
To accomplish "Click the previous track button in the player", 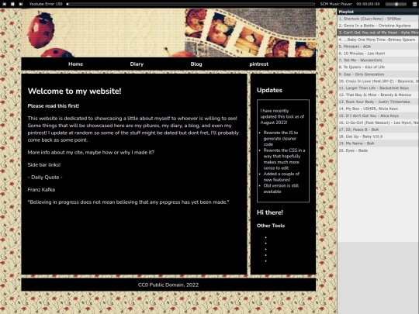I will click(x=4, y=4).
